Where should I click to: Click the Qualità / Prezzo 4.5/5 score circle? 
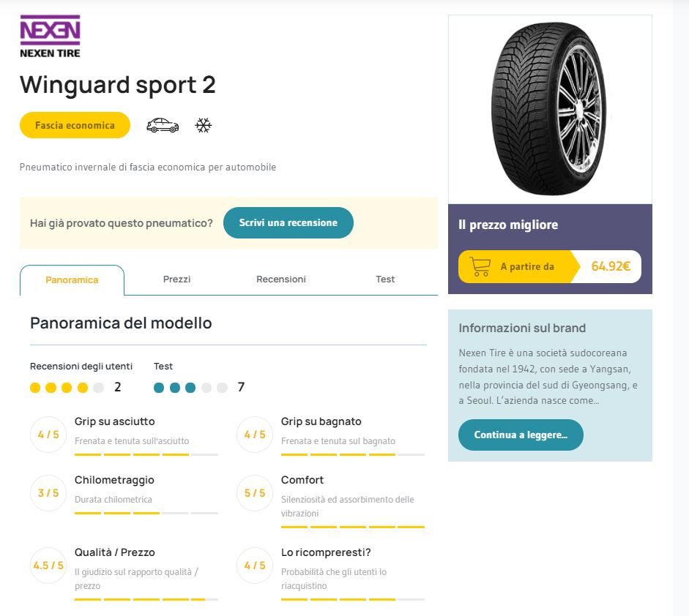(48, 566)
